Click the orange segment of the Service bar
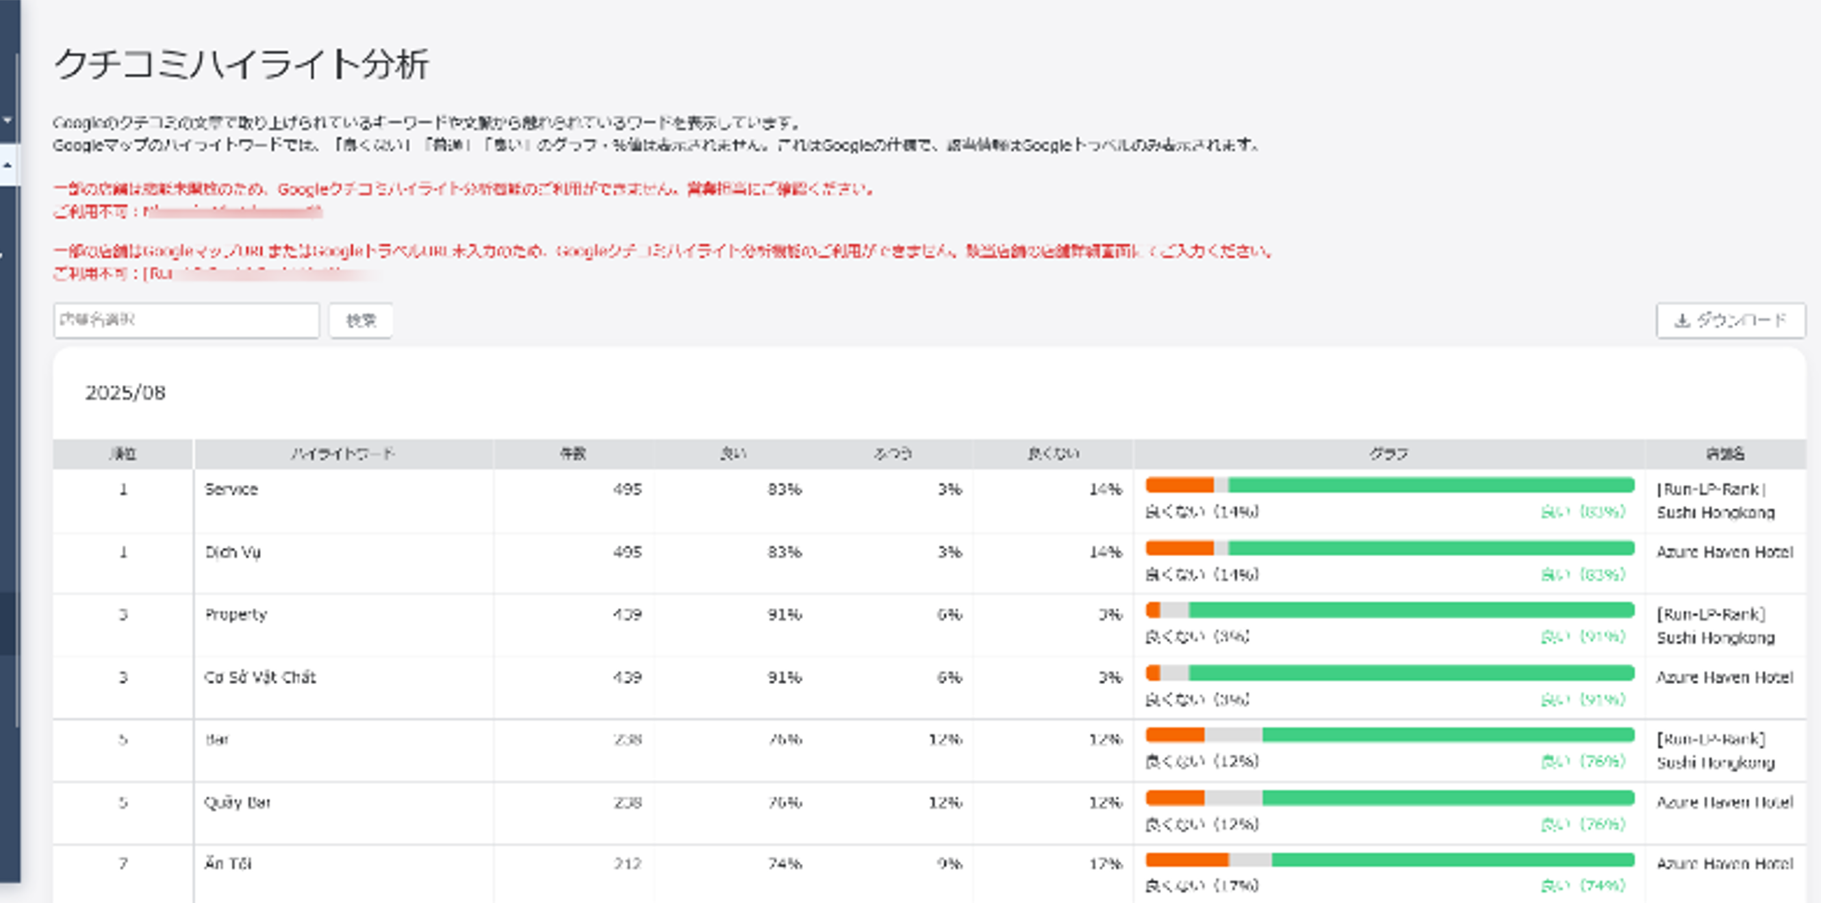The height and width of the screenshot is (903, 1821). pos(1179,486)
